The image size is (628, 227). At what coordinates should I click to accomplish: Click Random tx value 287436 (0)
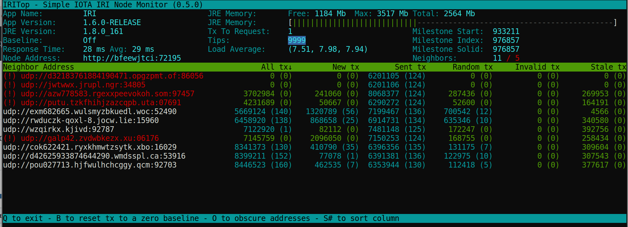(x=470, y=94)
